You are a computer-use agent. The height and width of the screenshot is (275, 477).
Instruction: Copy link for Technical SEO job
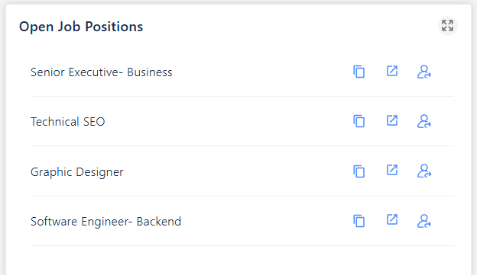click(359, 121)
